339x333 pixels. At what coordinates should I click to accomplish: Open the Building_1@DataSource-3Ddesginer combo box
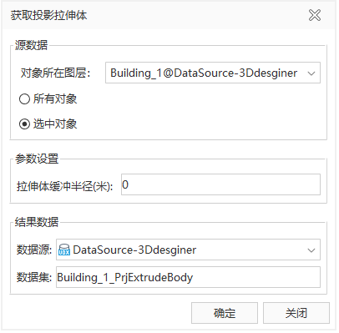point(213,73)
